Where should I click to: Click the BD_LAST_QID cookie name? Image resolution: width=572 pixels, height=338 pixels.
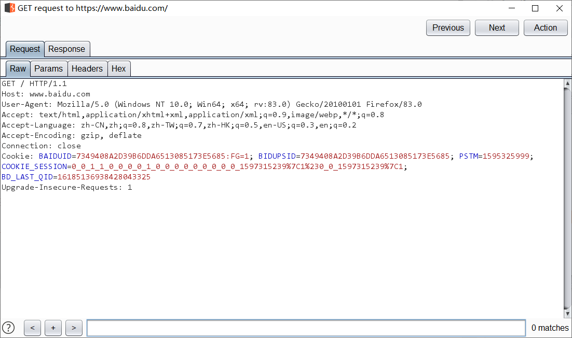tap(28, 177)
